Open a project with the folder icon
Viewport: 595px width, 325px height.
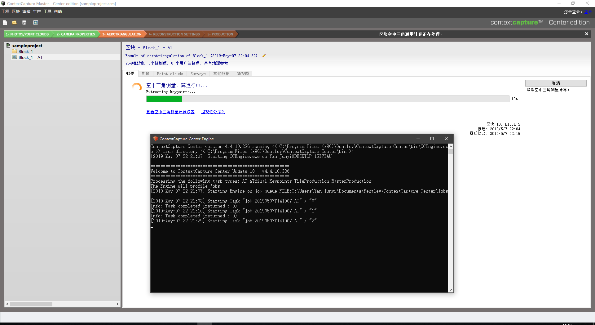pyautogui.click(x=14, y=23)
